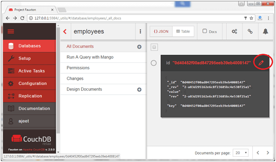Go to the previous page of documents

(258, 153)
